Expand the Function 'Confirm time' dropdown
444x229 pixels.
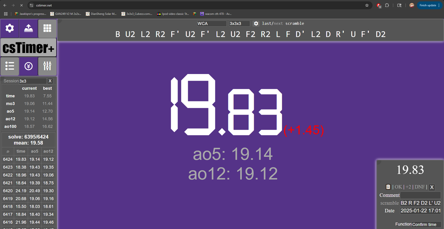(x=426, y=225)
